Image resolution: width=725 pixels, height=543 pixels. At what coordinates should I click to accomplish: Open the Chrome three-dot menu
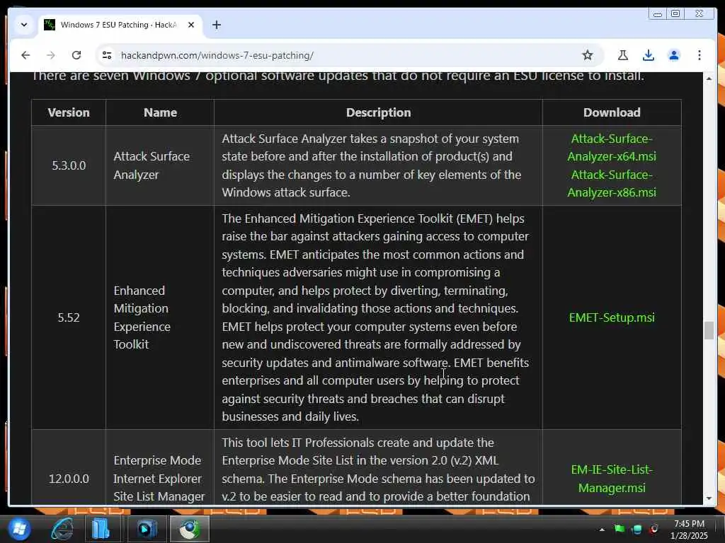pyautogui.click(x=699, y=55)
